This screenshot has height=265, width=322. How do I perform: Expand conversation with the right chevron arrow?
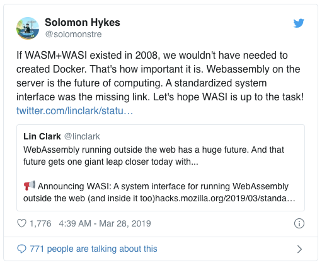299,249
